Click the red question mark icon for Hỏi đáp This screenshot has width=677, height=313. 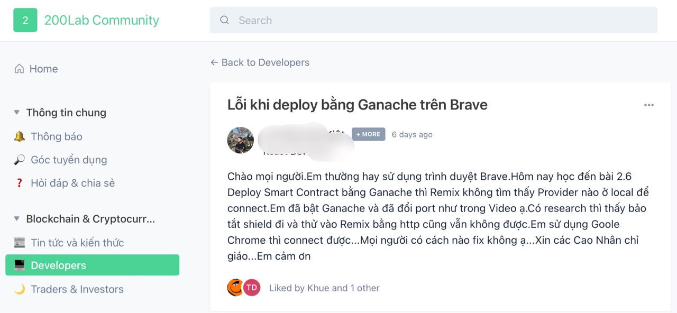[20, 183]
